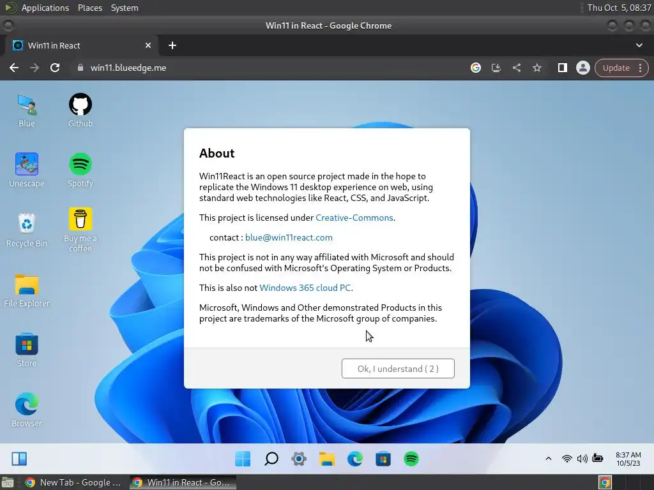Viewport: 654px width, 490px height.
Task: Open the Places menu
Action: click(89, 8)
